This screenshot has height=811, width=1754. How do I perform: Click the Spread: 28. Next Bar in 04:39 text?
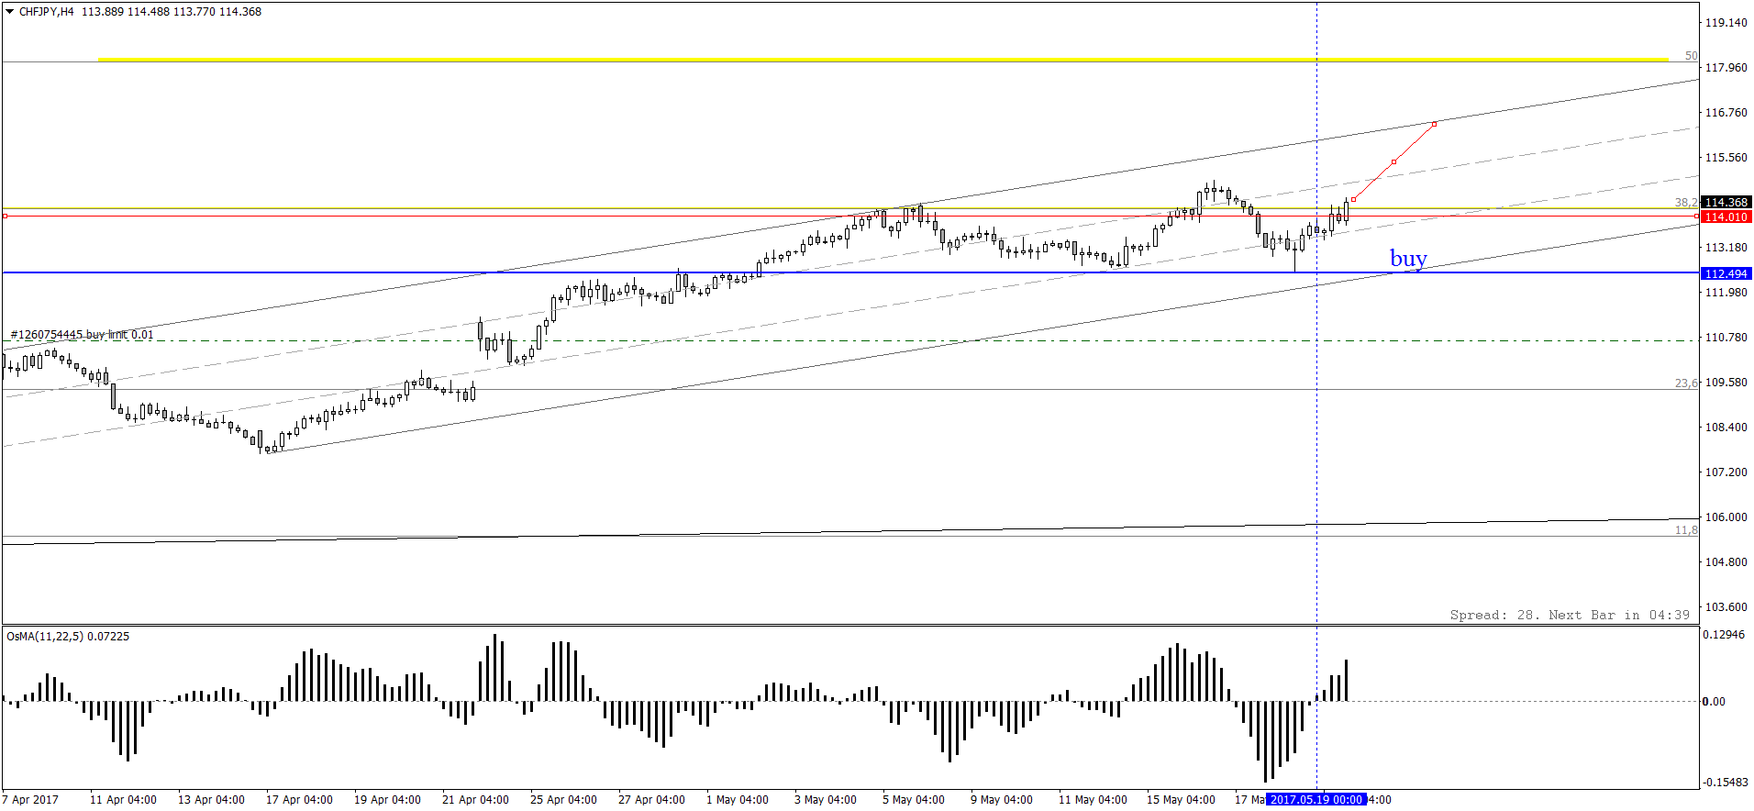(x=1570, y=615)
